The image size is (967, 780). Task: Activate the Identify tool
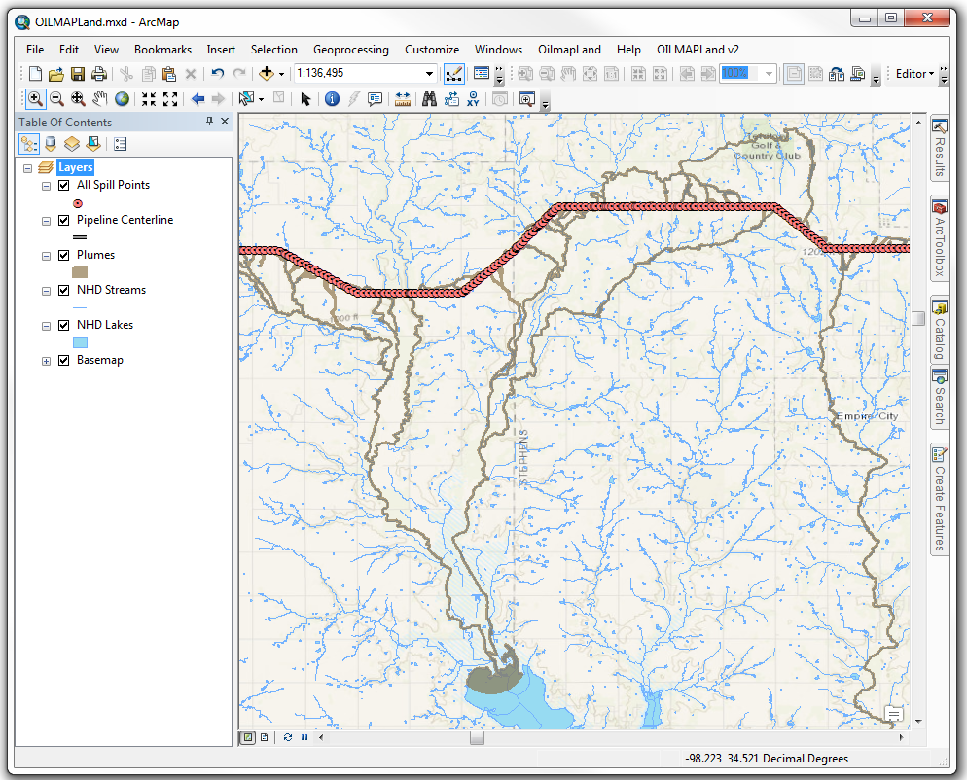tap(332, 98)
